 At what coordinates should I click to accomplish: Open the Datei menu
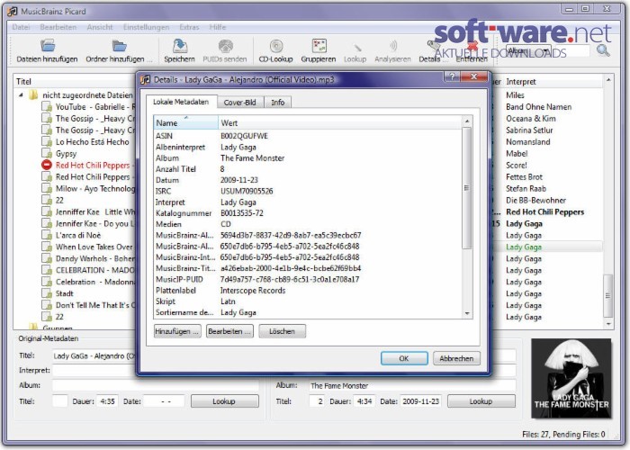click(x=21, y=27)
